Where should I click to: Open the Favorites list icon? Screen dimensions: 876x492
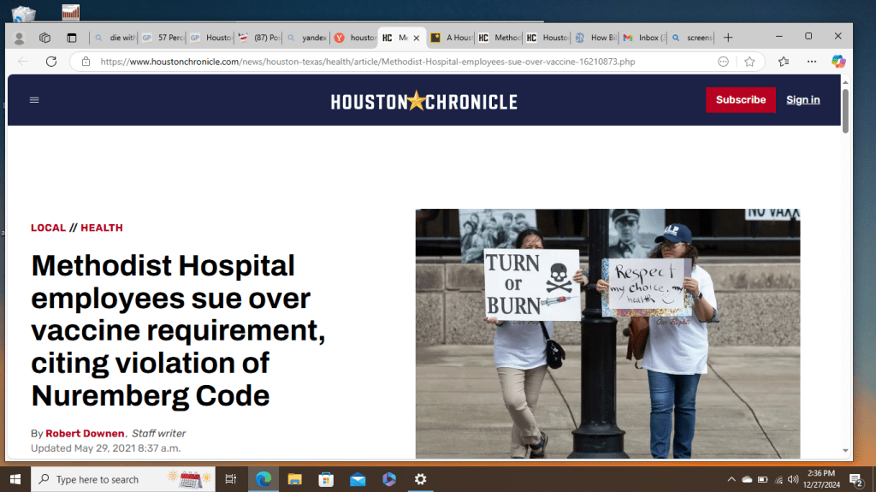pyautogui.click(x=784, y=62)
